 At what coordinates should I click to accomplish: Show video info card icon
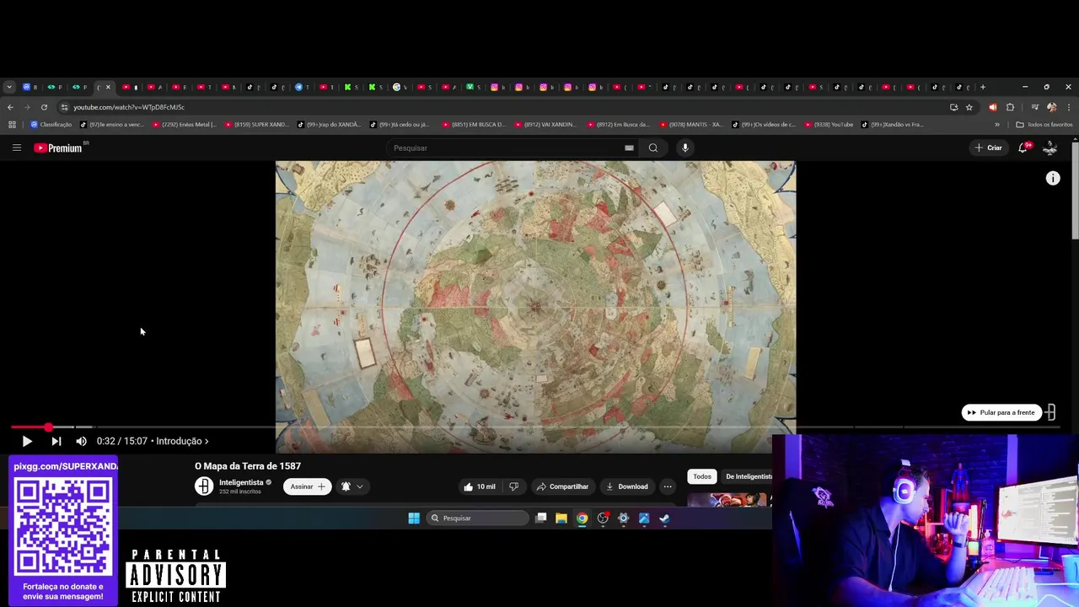point(1053,178)
